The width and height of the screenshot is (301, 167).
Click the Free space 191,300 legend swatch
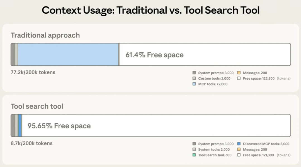coord(239,155)
